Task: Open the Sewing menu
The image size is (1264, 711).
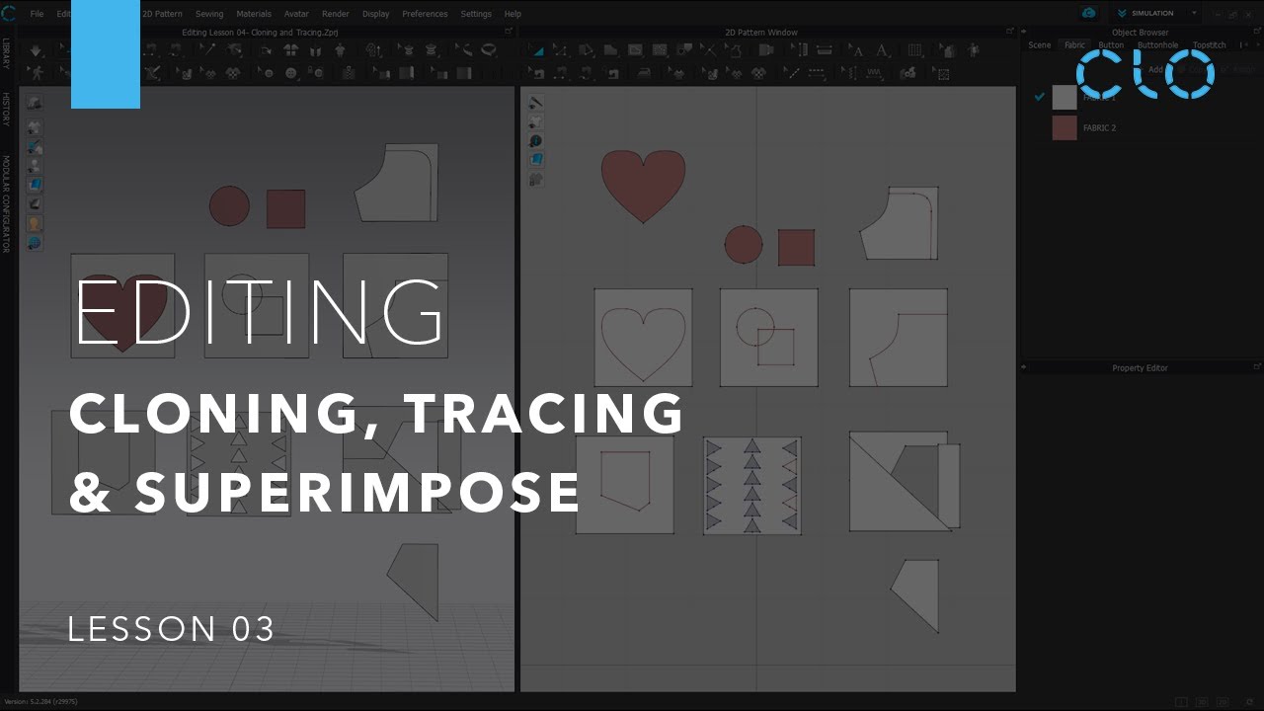Action: (209, 14)
